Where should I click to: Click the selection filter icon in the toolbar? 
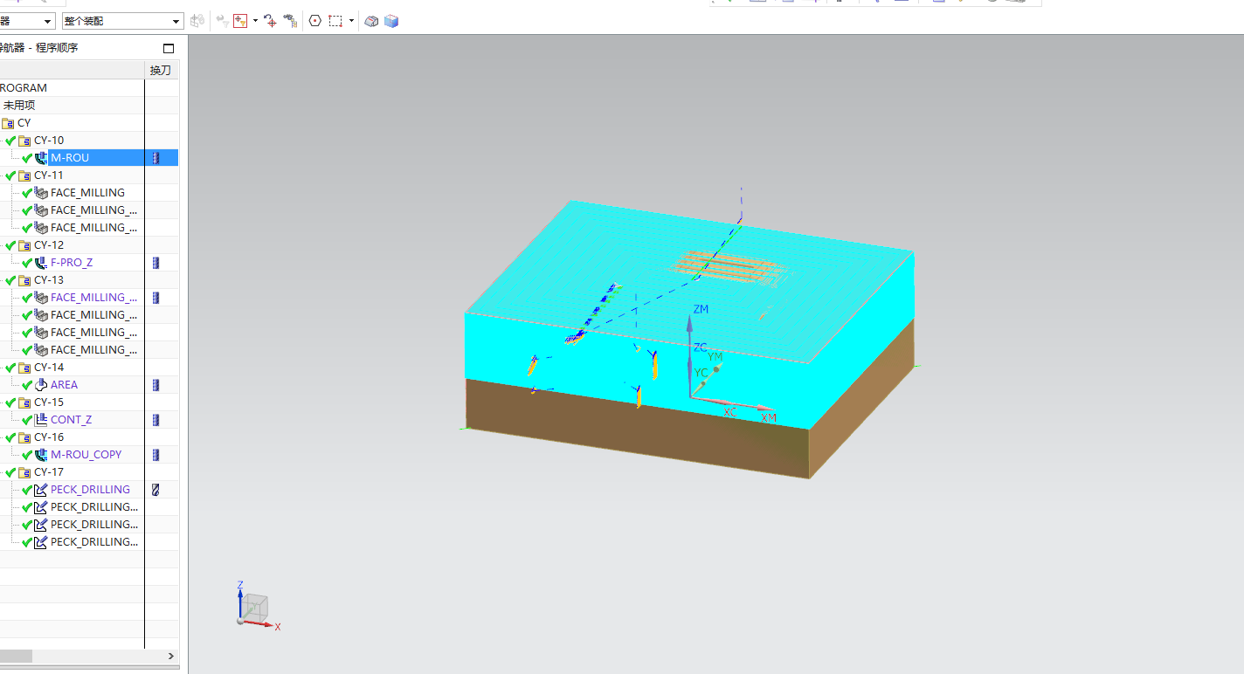(x=241, y=21)
